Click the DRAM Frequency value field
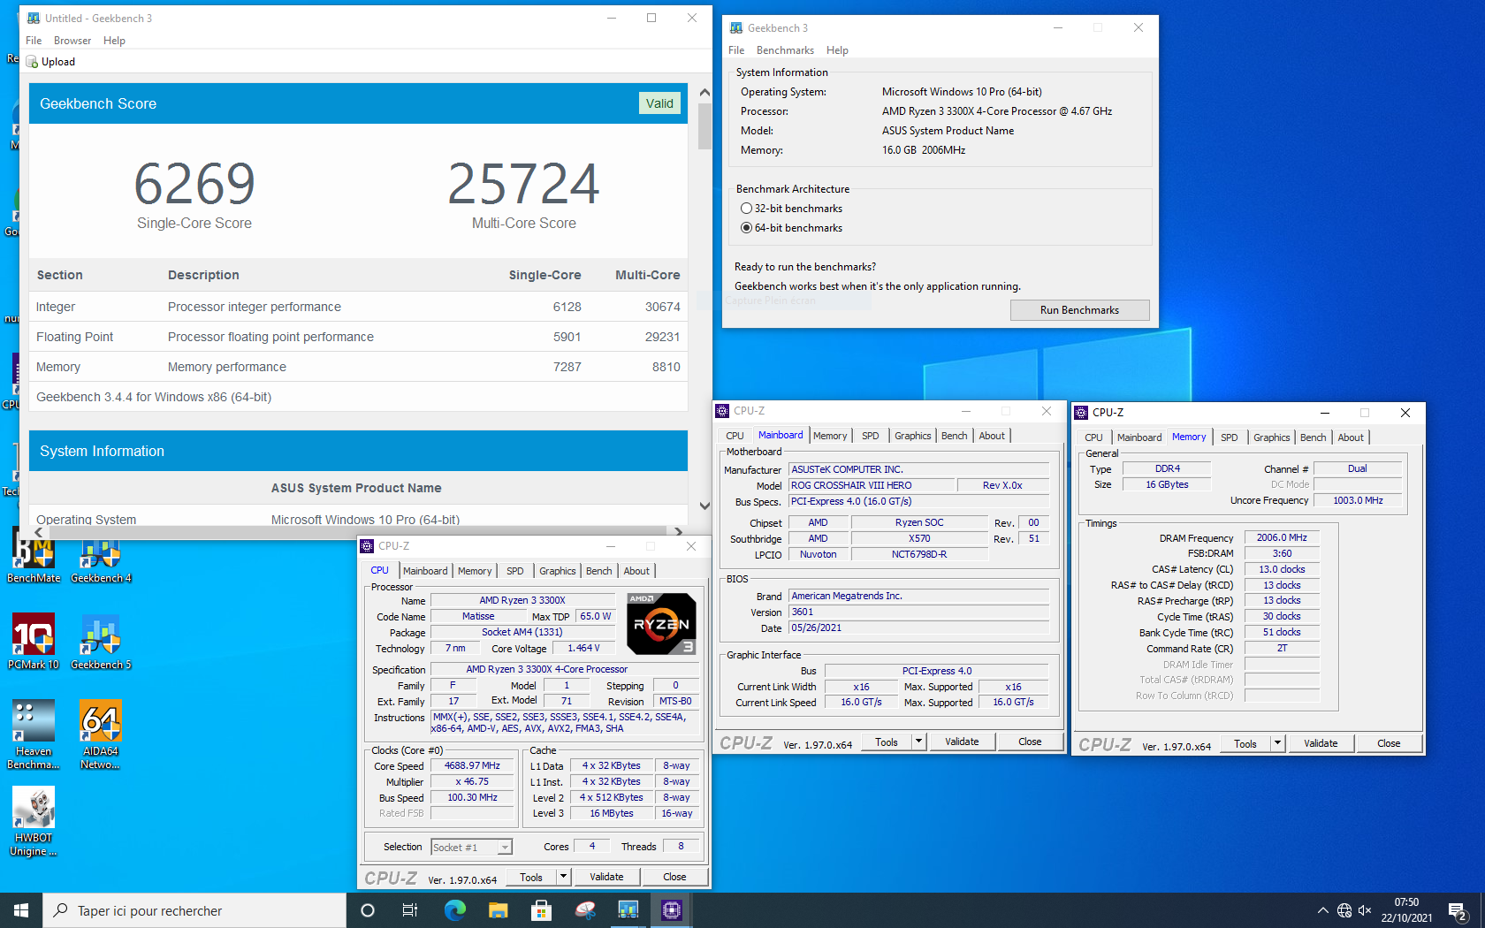 1282,537
